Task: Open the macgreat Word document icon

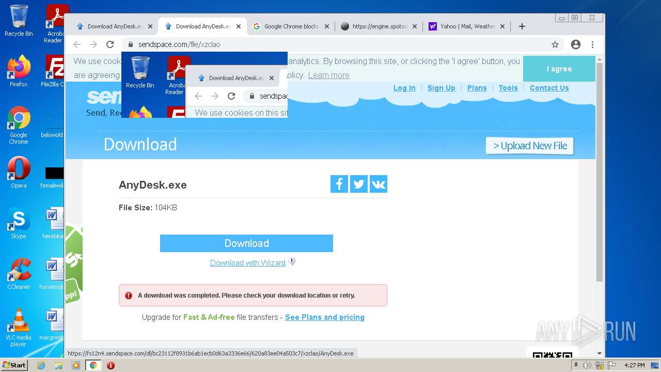Action: pyautogui.click(x=53, y=324)
